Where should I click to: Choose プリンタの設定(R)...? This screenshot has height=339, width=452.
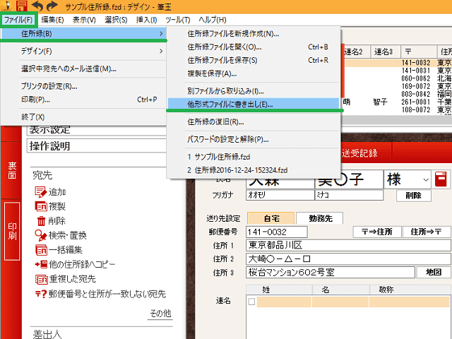[83, 86]
